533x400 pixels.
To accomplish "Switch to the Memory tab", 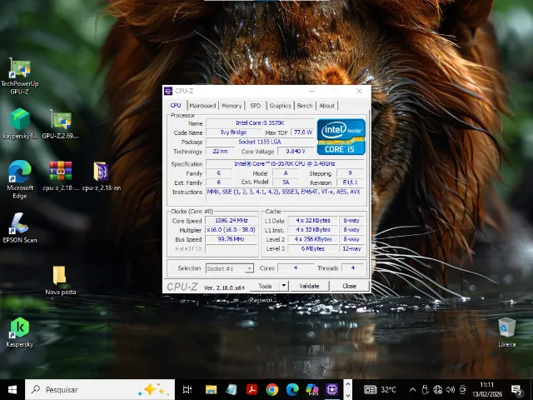I will [232, 106].
